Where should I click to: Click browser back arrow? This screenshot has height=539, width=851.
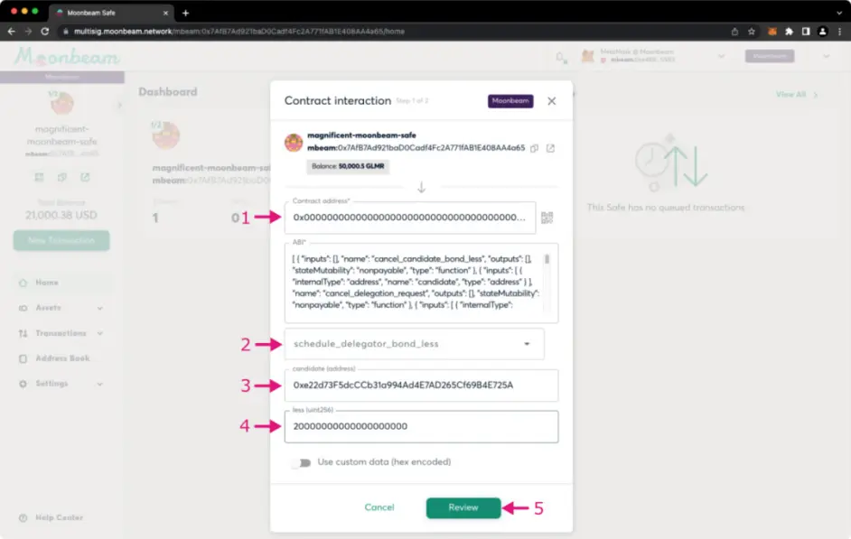tap(12, 32)
